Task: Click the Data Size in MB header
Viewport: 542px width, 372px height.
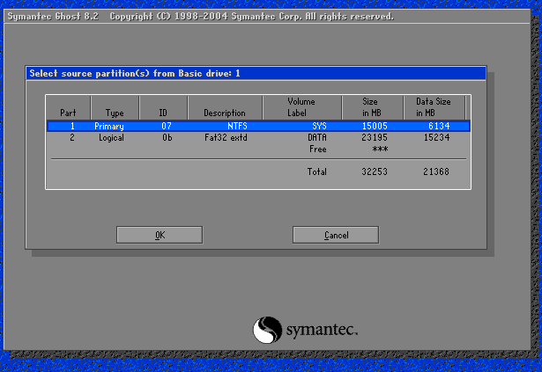Action: pyautogui.click(x=433, y=107)
